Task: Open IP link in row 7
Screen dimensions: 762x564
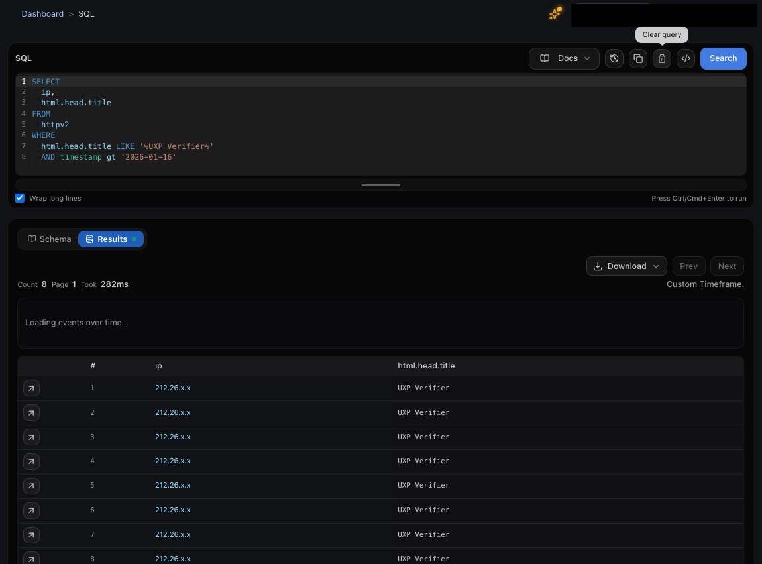Action: 172,534
